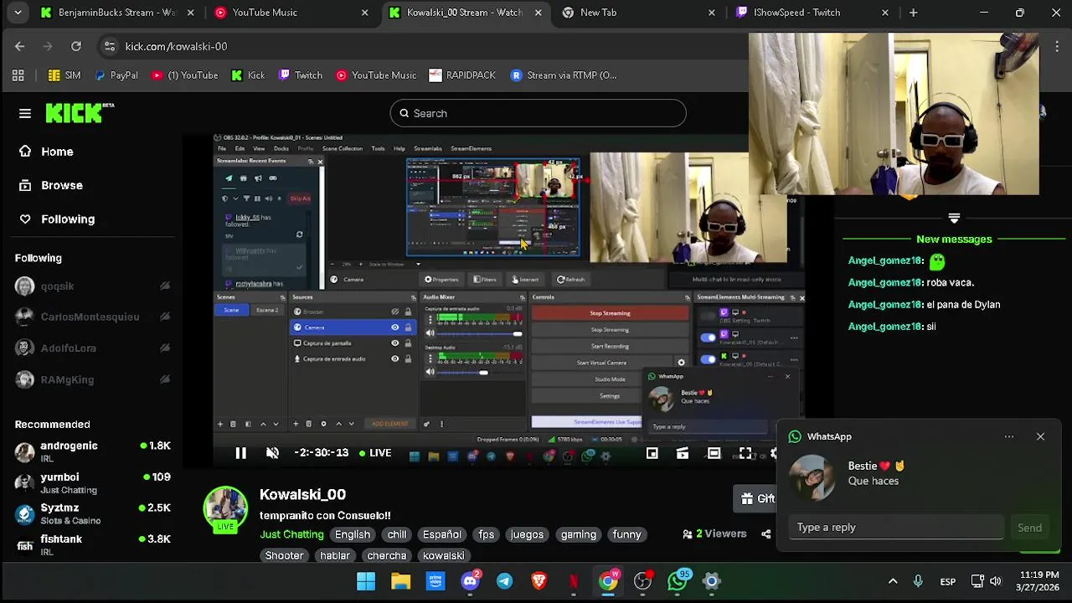Share the stream via share icon
Image resolution: width=1072 pixels, height=603 pixels.
click(x=765, y=534)
